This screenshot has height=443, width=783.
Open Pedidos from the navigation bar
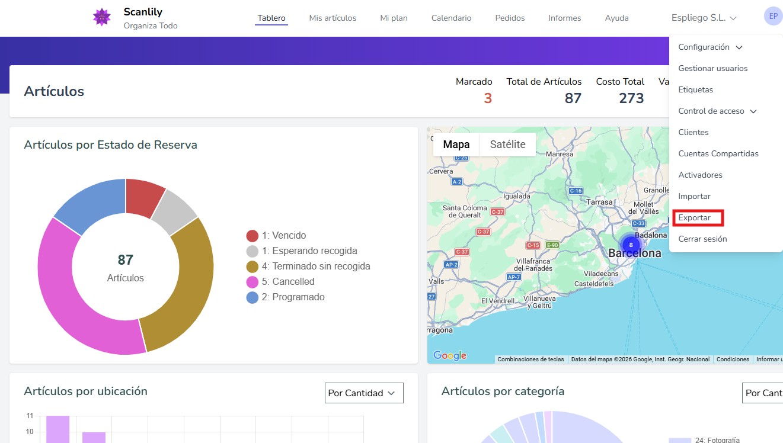pos(509,18)
